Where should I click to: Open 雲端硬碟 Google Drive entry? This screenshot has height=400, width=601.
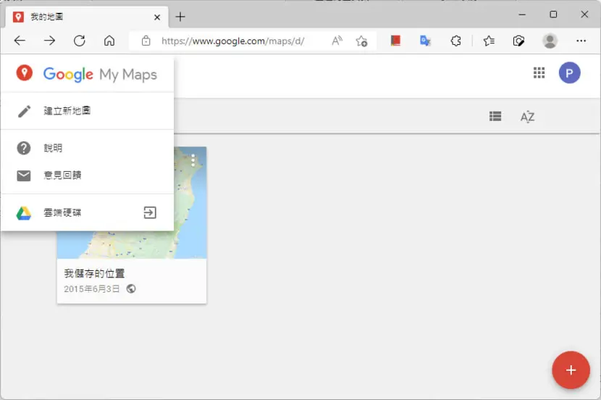tap(87, 212)
